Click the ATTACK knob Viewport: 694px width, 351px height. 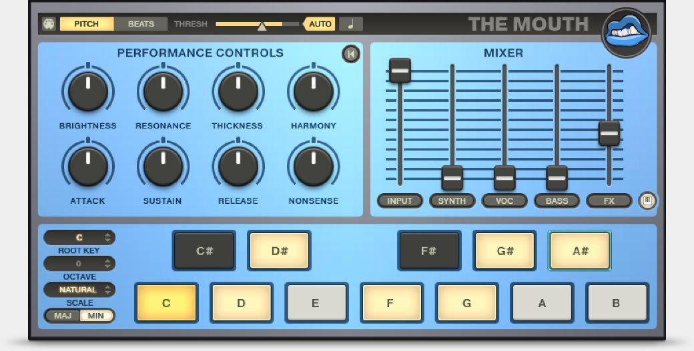pos(88,167)
